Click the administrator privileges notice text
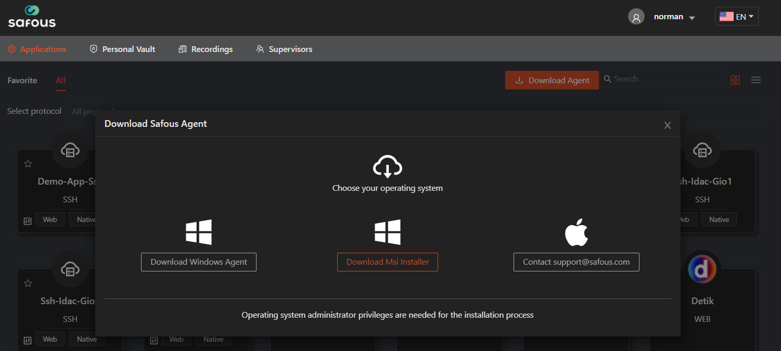Image resolution: width=781 pixels, height=351 pixels. click(388, 315)
